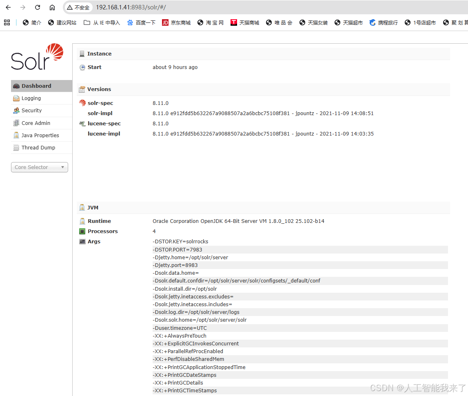Click the Dashboard gauge icon
The width and height of the screenshot is (468, 396).
(x=16, y=86)
